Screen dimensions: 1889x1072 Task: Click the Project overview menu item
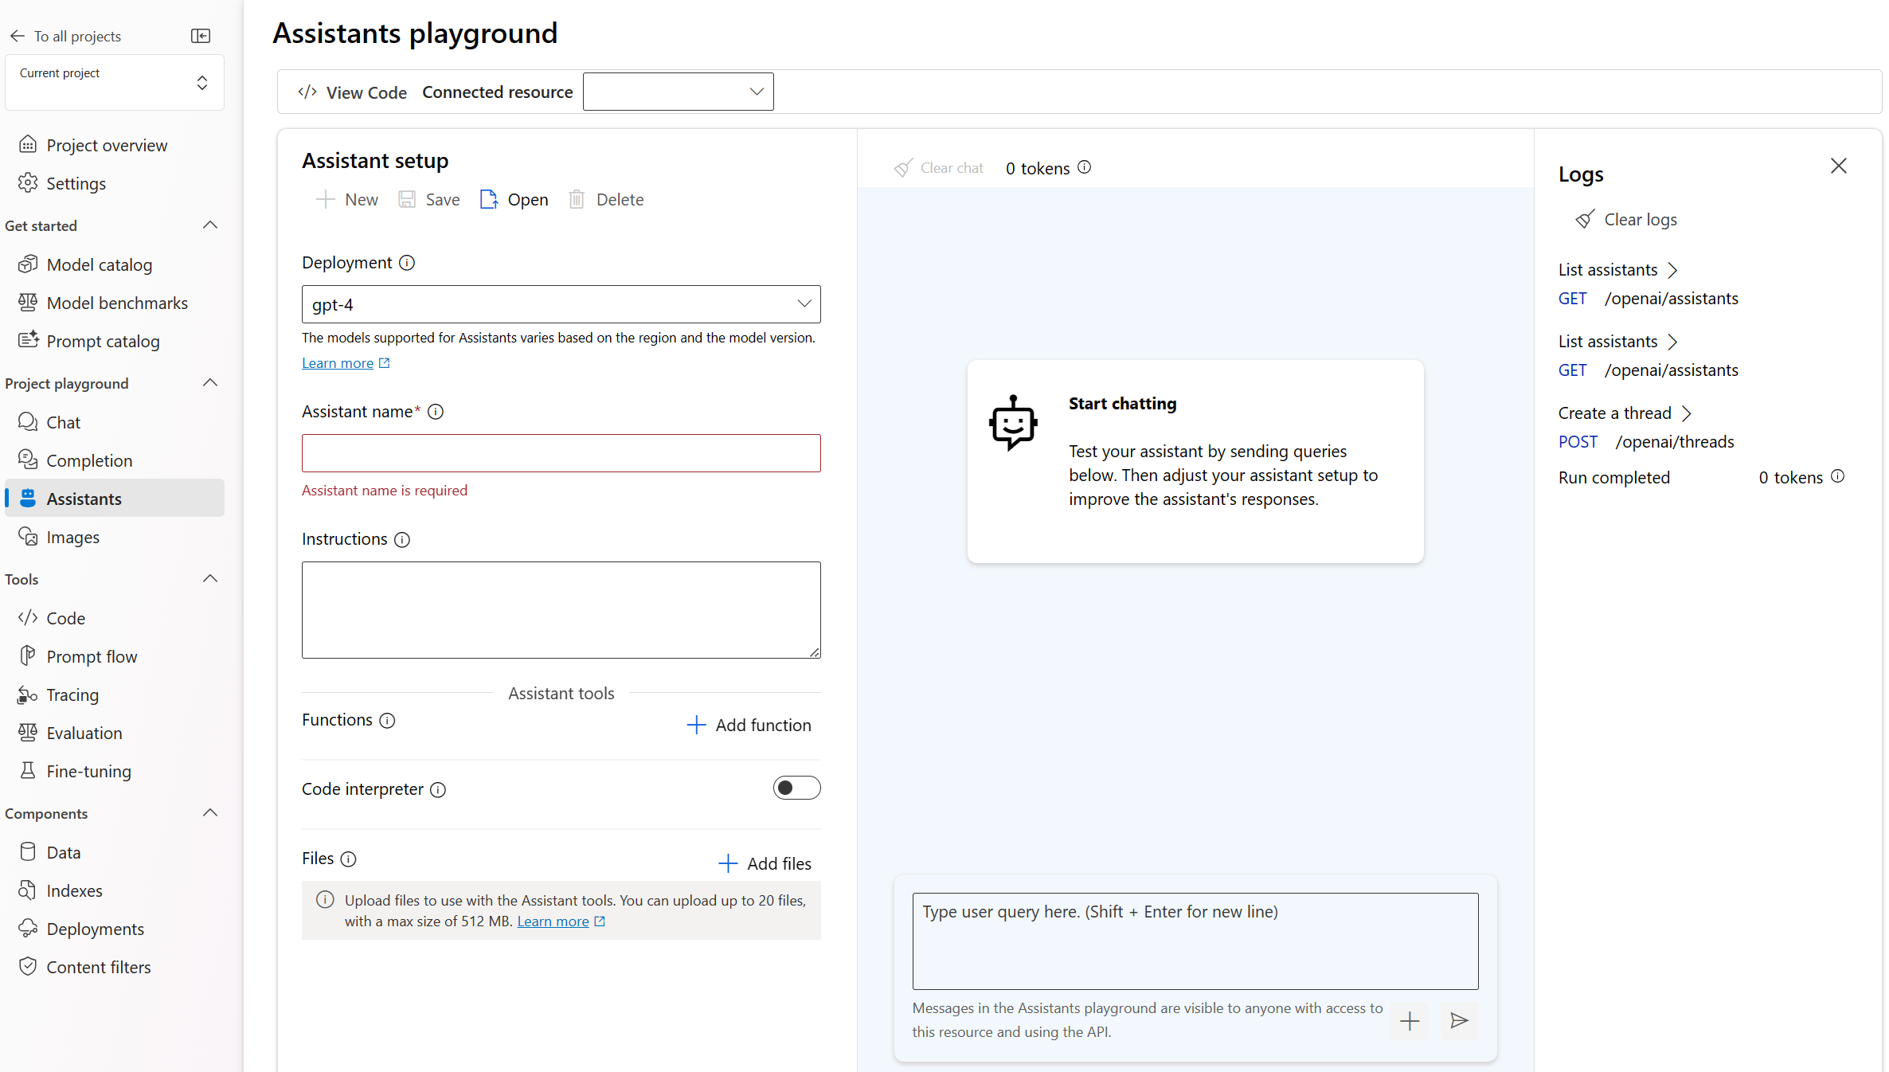click(107, 144)
